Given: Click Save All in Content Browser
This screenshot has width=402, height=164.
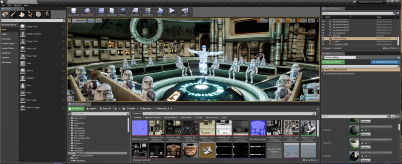Looking at the screenshot, I should coord(106,109).
